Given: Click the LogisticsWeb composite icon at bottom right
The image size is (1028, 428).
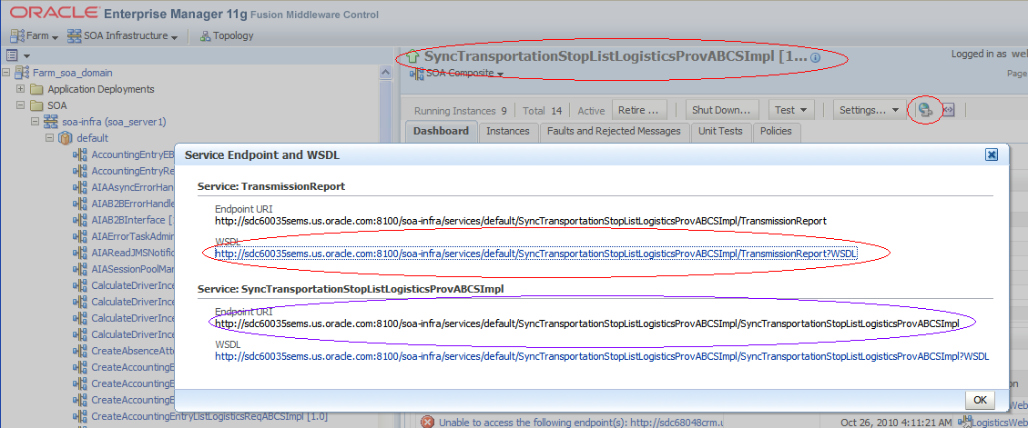Looking at the screenshot, I should click(x=963, y=422).
